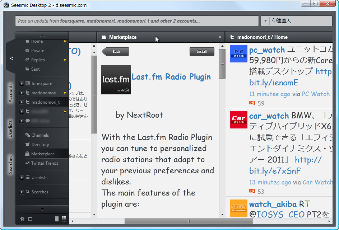Open the watch_akiba avatar
The width and height of the screenshot is (339, 230).
239,208
